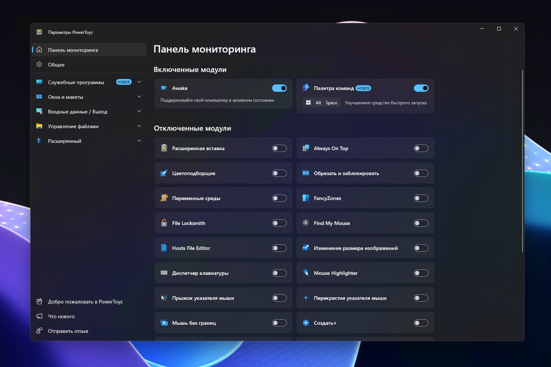Screen dimensions: 551x367
Task: Expand the Окна и макеты section chevron
Action: coord(139,97)
